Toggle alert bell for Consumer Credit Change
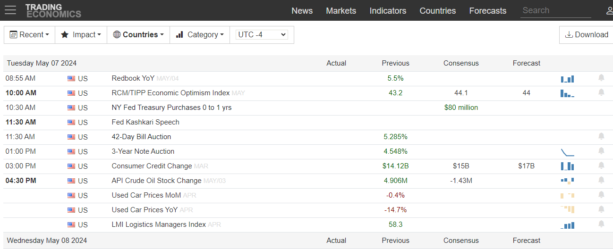The height and width of the screenshot is (249, 613). pyautogui.click(x=601, y=166)
